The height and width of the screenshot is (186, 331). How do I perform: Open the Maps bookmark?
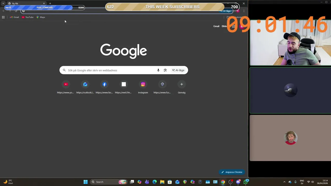pos(41,17)
